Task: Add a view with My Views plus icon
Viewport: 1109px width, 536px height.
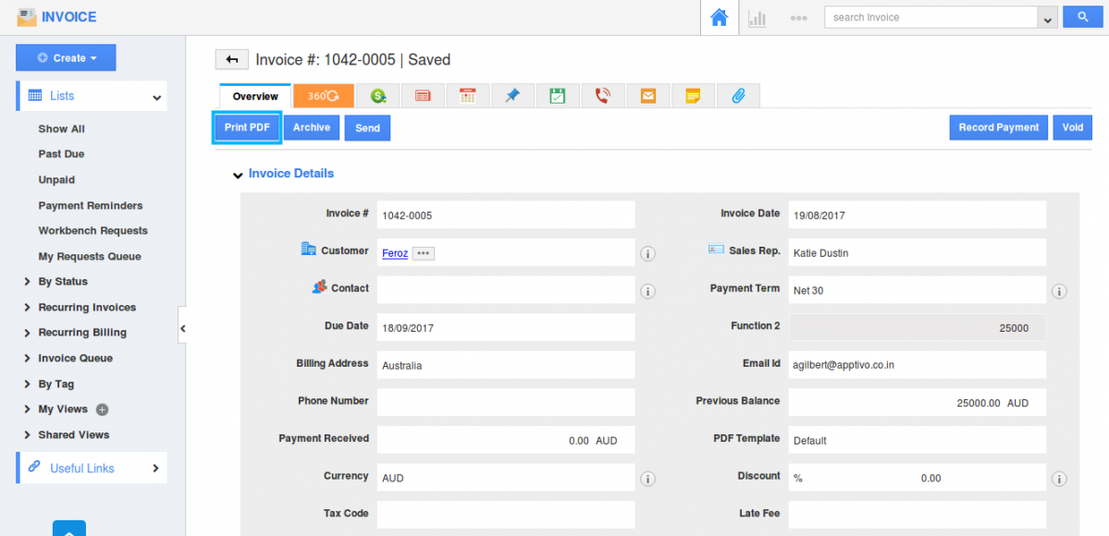Action: click(x=102, y=409)
